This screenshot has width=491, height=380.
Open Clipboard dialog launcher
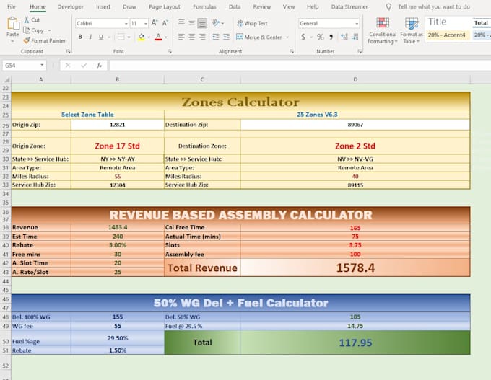point(68,51)
